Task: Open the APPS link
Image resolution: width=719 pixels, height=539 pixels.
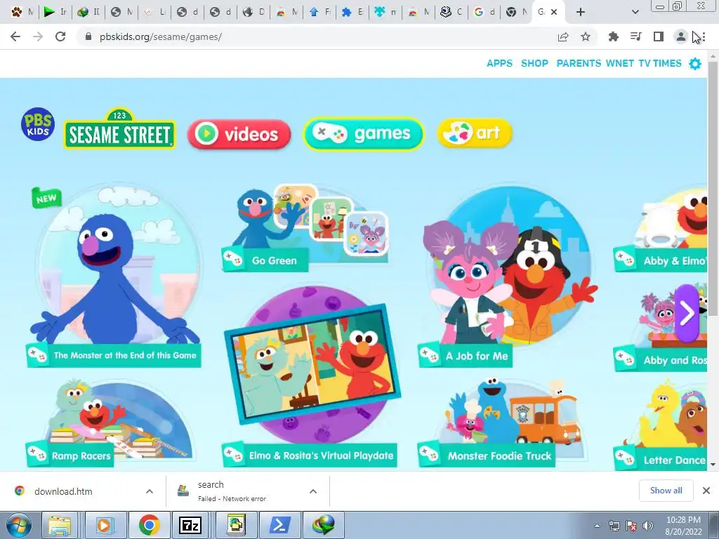Action: pos(499,63)
